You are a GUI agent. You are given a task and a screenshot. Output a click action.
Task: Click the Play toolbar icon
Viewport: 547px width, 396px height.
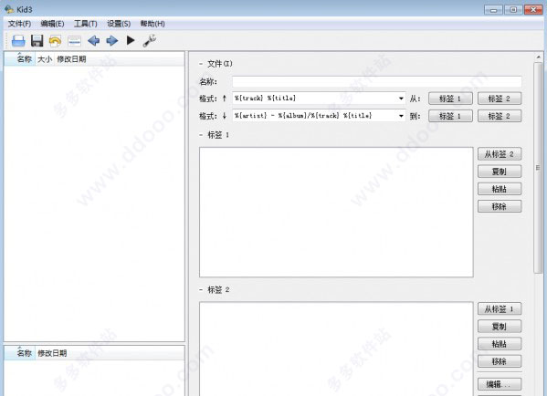tap(131, 40)
